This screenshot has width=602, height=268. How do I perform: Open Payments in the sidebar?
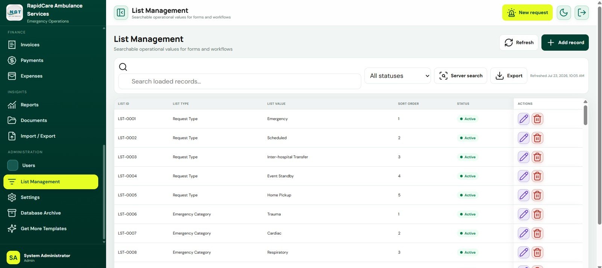51,60
